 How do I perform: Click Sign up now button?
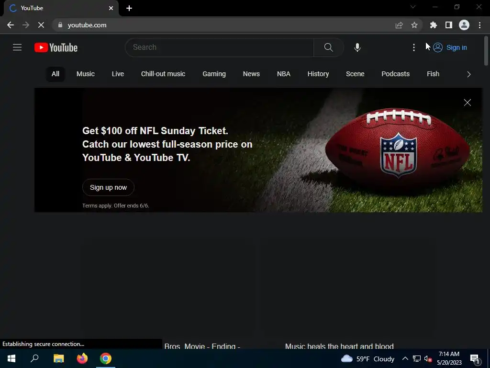(108, 187)
